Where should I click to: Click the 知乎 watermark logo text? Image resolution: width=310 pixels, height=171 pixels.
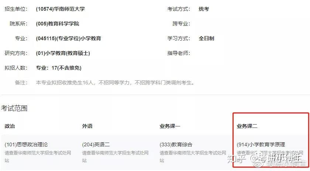pyautogui.click(x=237, y=159)
